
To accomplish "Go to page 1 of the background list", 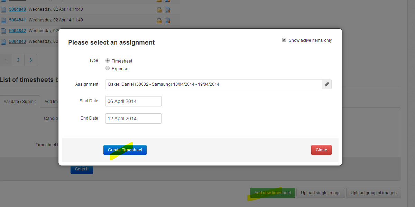I will point(6,60).
